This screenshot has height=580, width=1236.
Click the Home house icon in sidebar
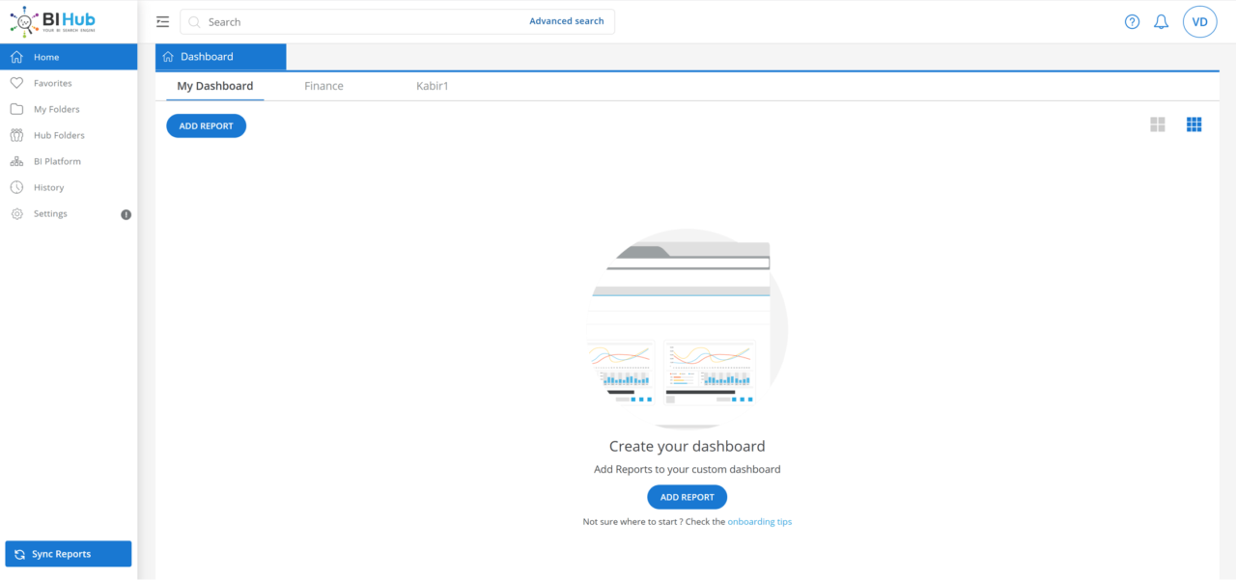click(x=16, y=57)
